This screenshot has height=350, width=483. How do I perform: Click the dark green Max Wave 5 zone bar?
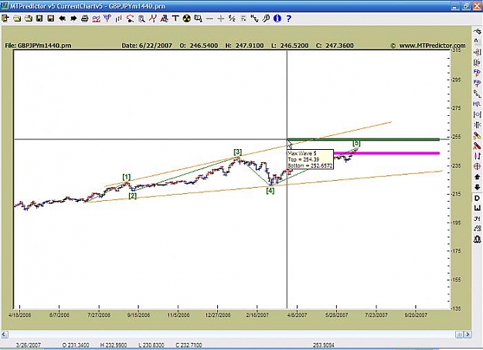(363, 140)
